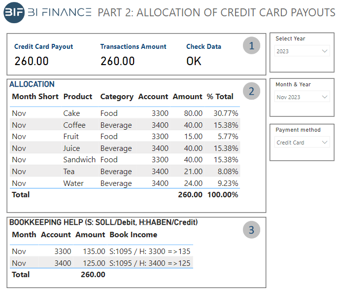
Task: Expand chevron beside Credit Card
Action: click(324, 142)
